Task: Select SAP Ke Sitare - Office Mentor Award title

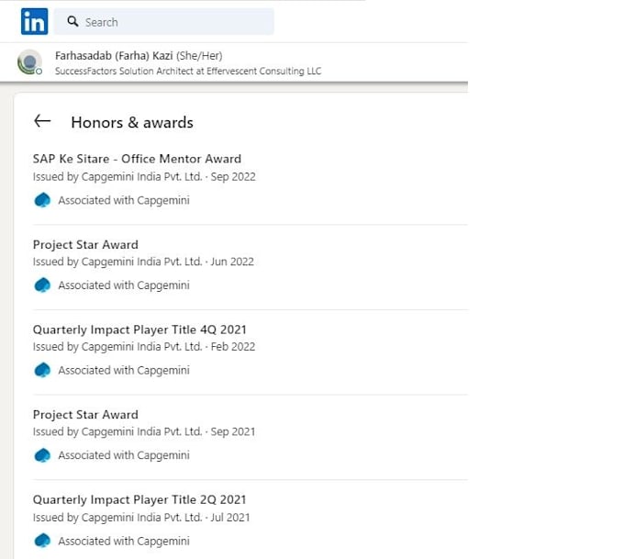Action: (x=137, y=159)
